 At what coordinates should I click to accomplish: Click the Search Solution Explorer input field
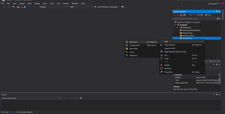point(194,19)
